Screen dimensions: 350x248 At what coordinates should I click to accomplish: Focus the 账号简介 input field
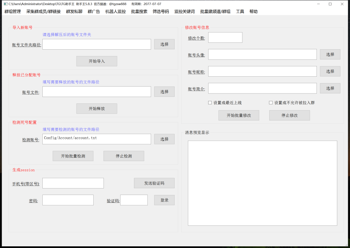pyautogui.click(x=262, y=88)
